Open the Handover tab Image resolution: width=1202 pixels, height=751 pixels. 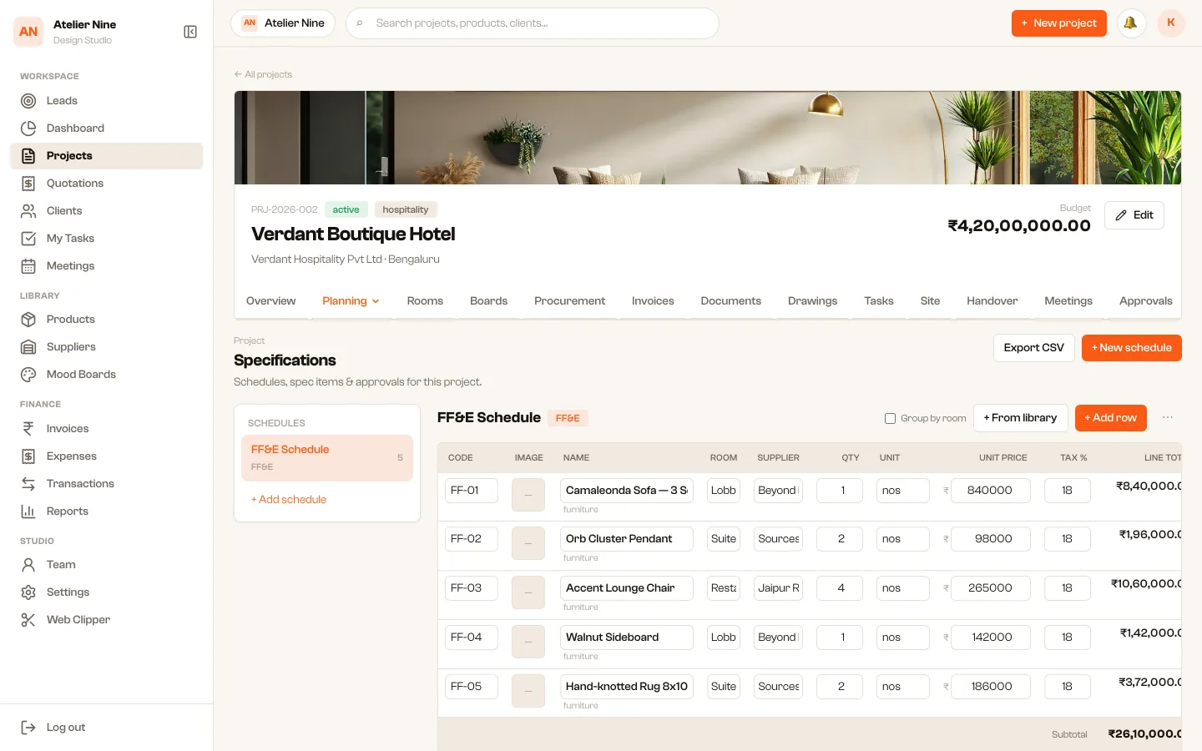click(x=992, y=301)
